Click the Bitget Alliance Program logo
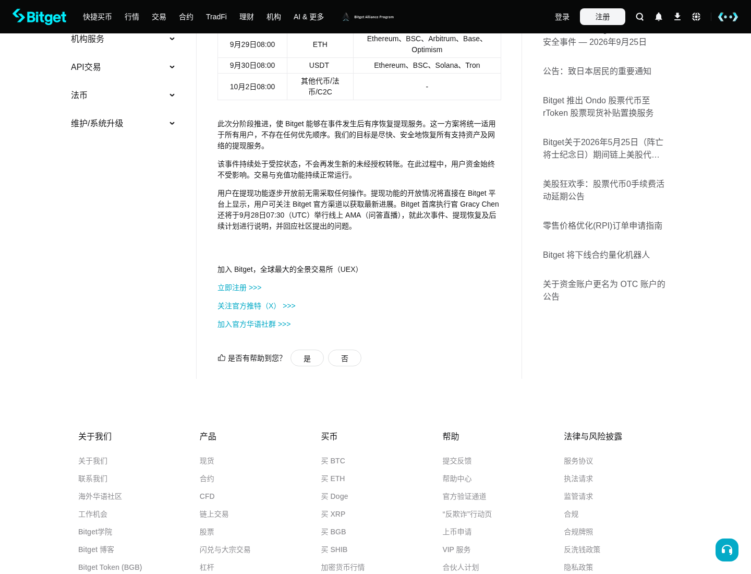This screenshot has width=751, height=574. pos(368,17)
